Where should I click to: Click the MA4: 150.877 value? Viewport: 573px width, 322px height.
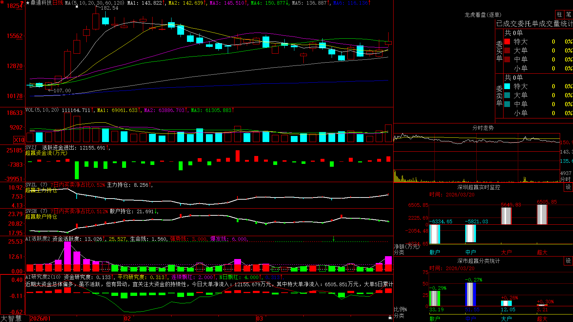[268, 3]
